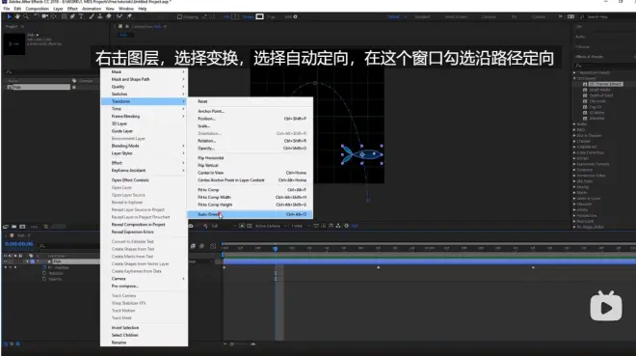
Task: Collapse the 3D Channel effects category
Action: pos(574,78)
